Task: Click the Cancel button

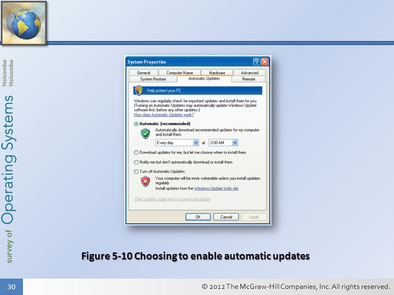Action: click(x=226, y=217)
